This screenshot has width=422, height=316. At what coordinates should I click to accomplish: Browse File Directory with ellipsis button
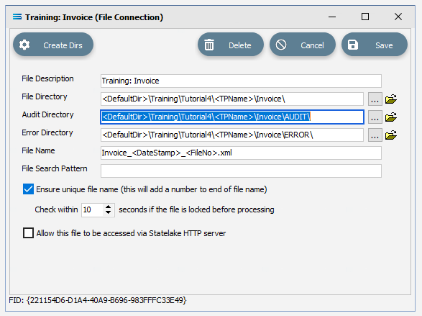click(x=375, y=99)
